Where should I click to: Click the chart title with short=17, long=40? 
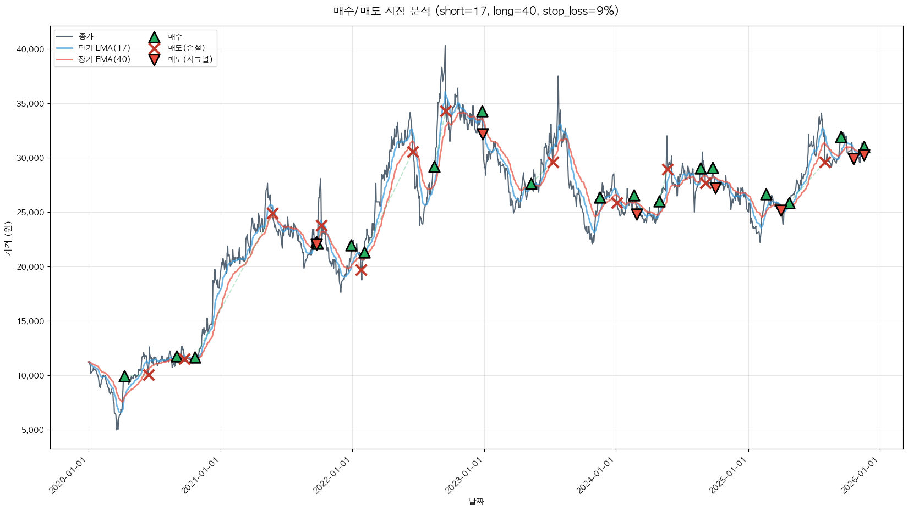click(x=476, y=11)
